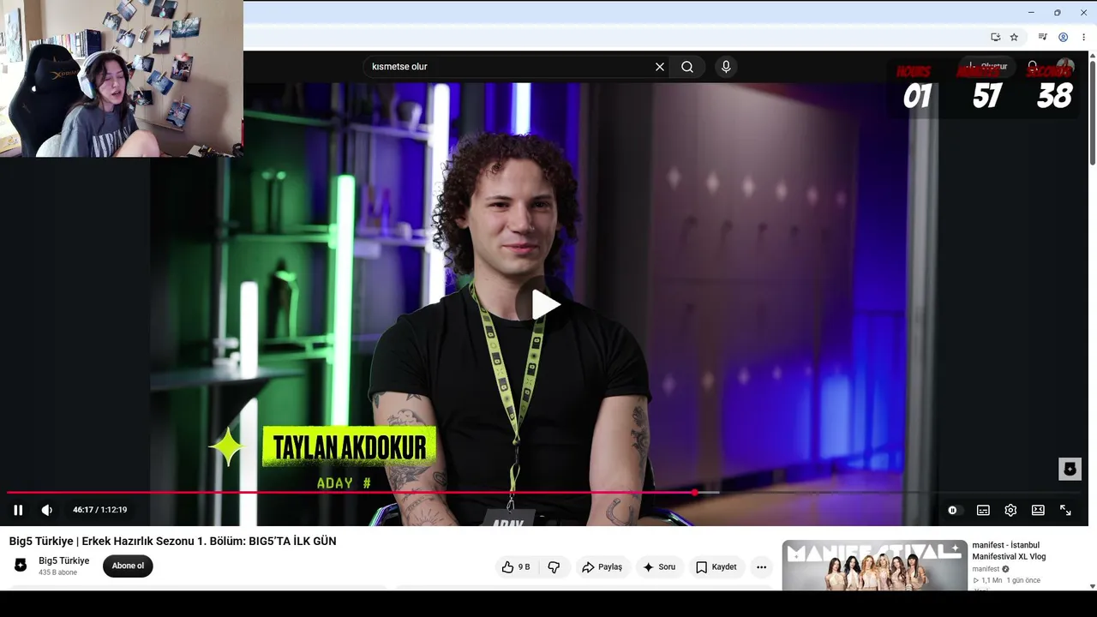1097x617 pixels.
Task: Open the 'Big5 Türkiye' channel name link
Action: pos(64,560)
